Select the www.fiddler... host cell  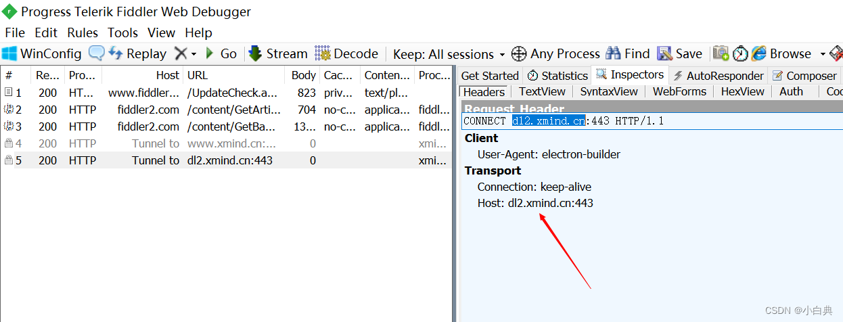(143, 93)
